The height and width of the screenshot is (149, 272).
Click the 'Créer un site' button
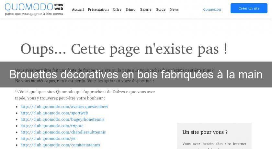tap(249, 8)
